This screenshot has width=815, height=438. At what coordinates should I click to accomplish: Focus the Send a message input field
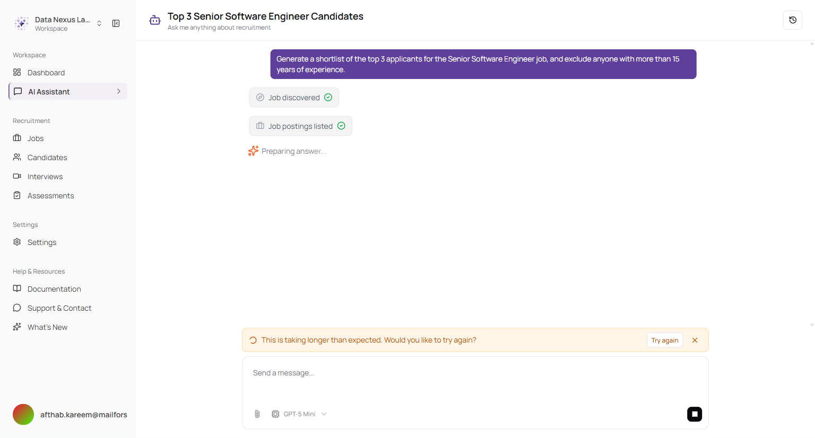[475, 379]
